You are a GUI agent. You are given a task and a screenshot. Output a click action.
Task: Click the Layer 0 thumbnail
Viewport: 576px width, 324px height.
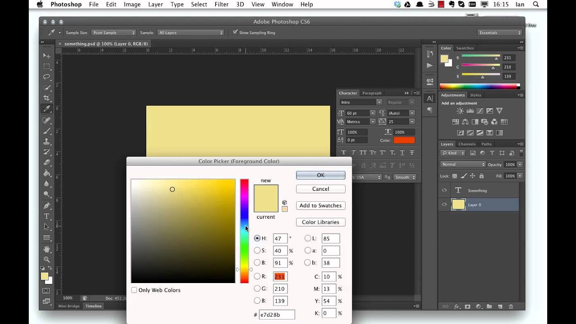pos(458,205)
